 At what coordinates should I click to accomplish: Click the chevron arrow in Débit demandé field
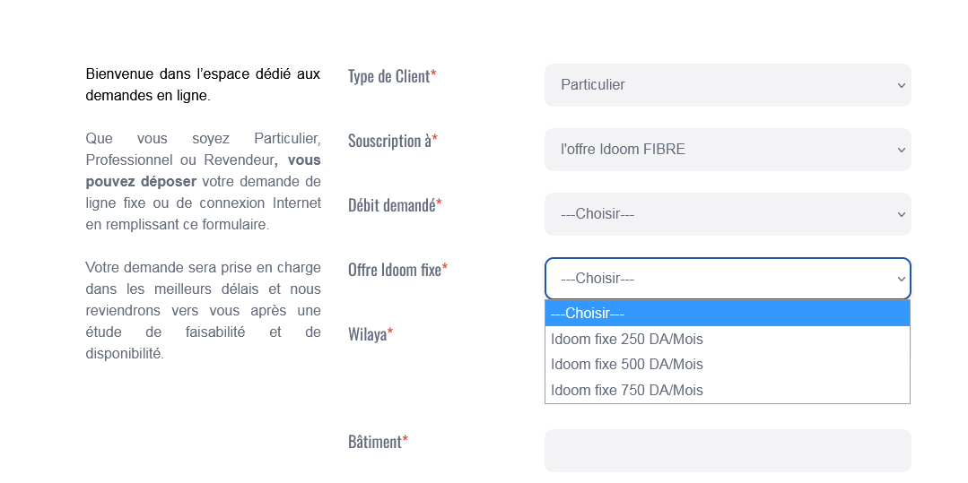point(901,214)
